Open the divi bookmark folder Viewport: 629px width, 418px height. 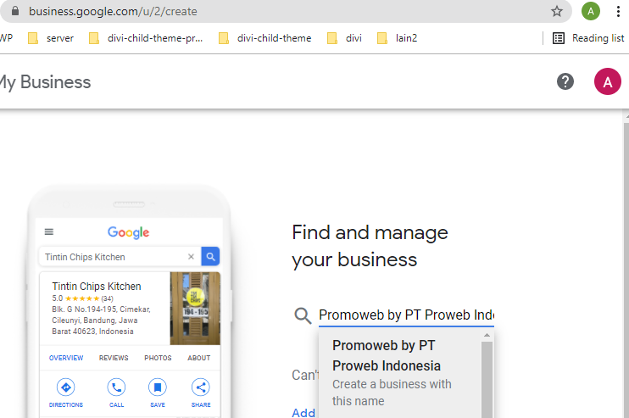pyautogui.click(x=344, y=38)
